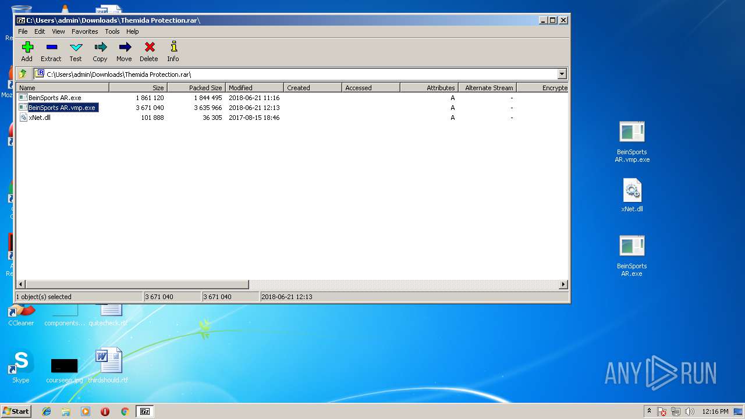Viewport: 745px width, 419px height.
Task: Open the File menu
Action: click(23, 31)
